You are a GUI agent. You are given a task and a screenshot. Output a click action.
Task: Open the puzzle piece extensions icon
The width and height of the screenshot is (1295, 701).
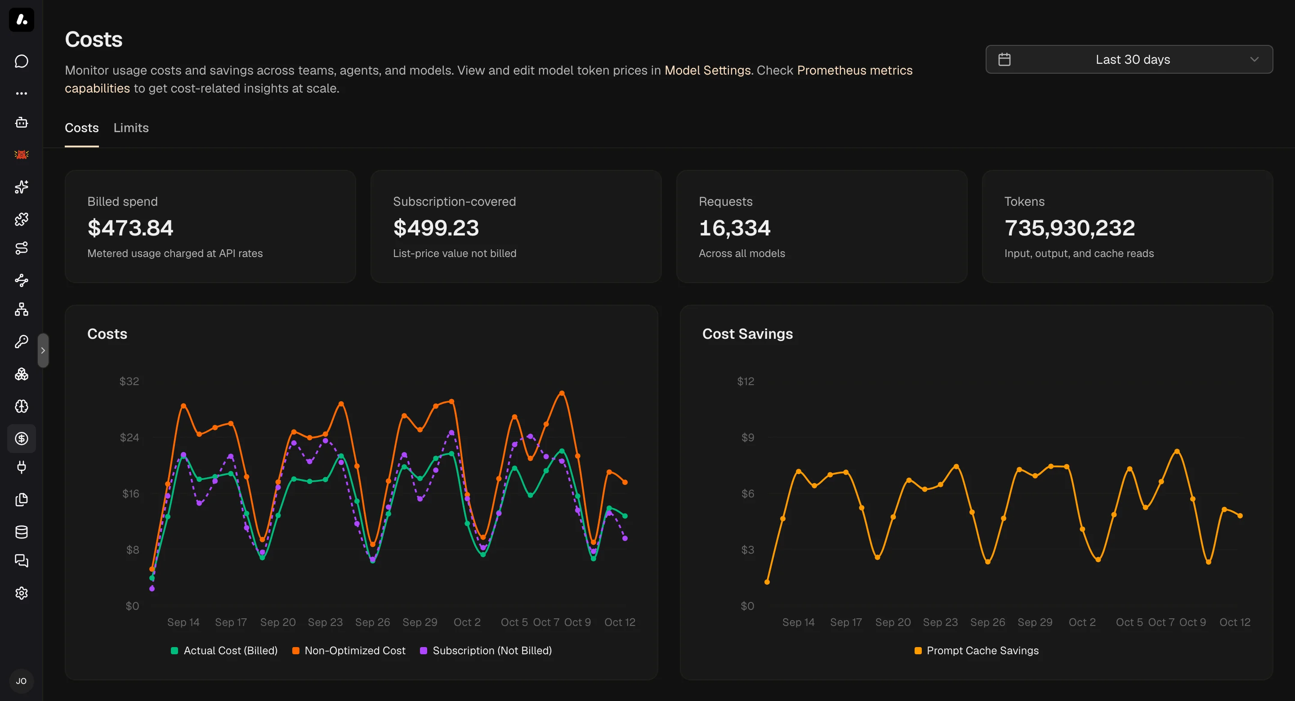21,218
